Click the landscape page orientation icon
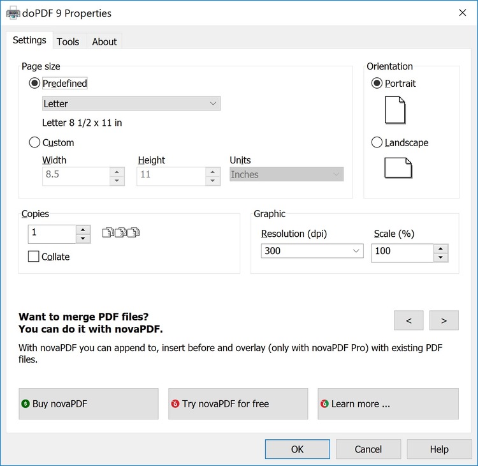The width and height of the screenshot is (478, 466). pos(398,168)
